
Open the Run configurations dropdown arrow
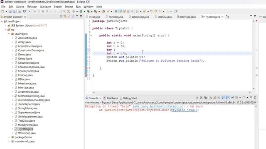point(84,11)
